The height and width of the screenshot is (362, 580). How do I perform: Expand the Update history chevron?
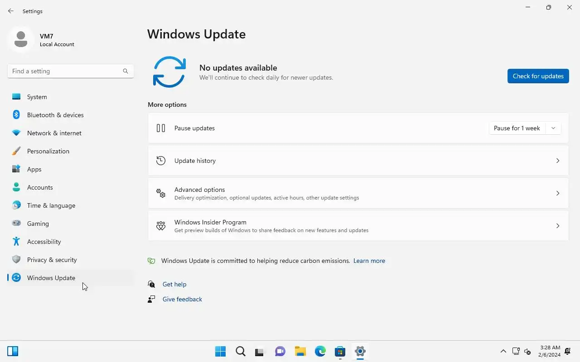coord(558,161)
